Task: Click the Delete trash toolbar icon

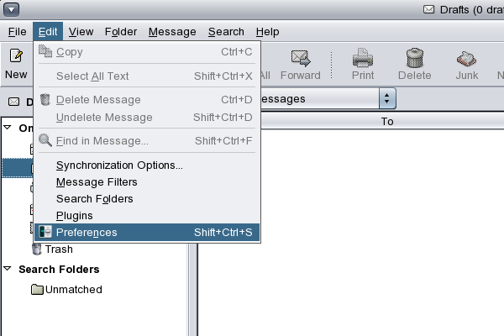Action: pos(415,58)
